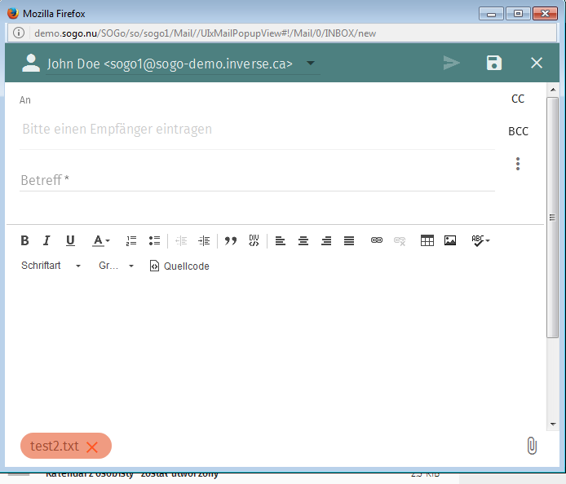This screenshot has height=484, width=566.
Task: Open the spell check dropdown
Action: [480, 240]
